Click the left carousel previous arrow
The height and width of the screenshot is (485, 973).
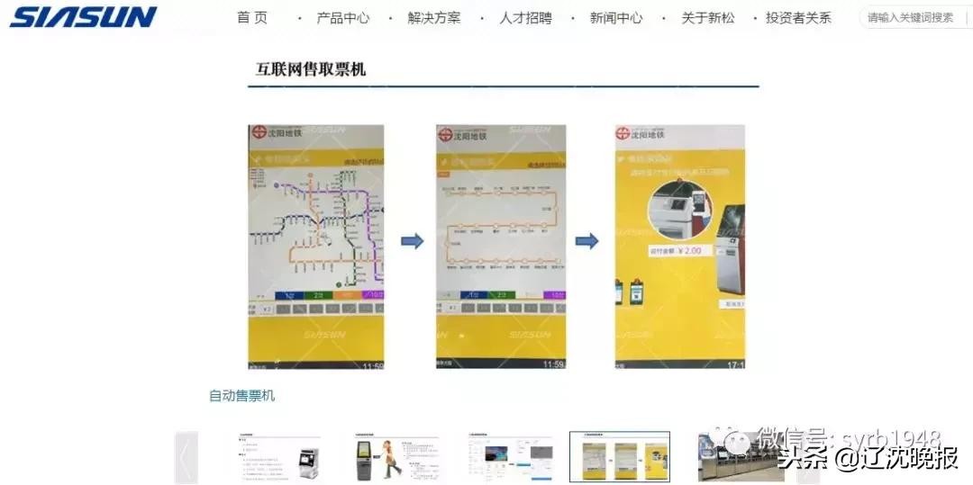[x=186, y=457]
